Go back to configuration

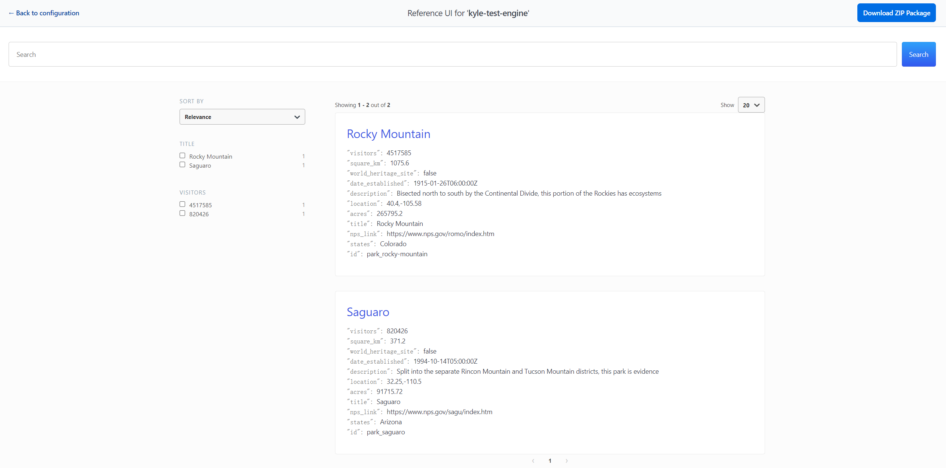pyautogui.click(x=44, y=13)
